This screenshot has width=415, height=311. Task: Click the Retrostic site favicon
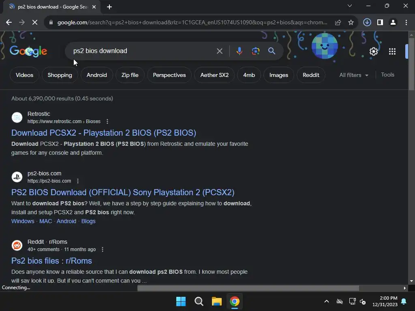(17, 117)
